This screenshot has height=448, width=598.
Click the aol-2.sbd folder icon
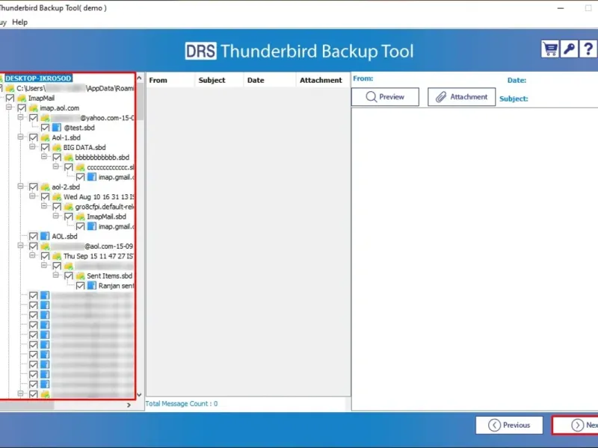click(45, 187)
